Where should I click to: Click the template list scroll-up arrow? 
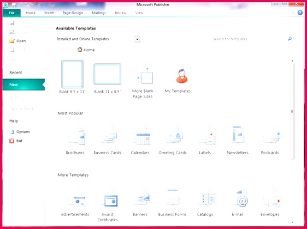pyautogui.click(x=292, y=61)
